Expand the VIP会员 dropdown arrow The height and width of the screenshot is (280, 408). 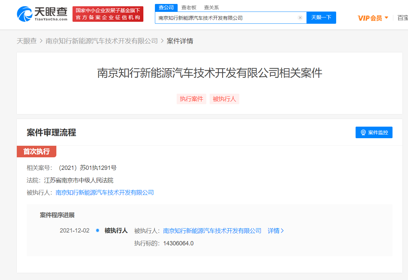[x=387, y=17]
